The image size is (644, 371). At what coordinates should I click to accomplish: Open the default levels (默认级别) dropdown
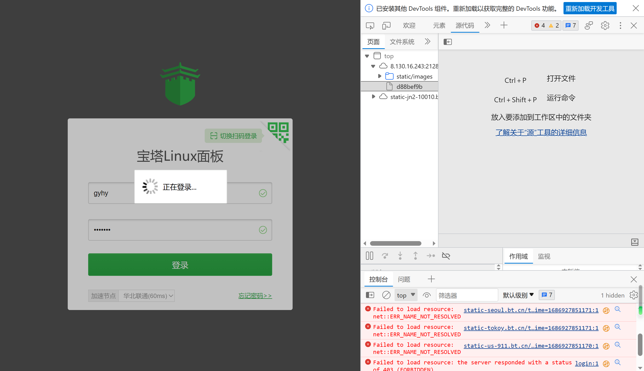click(x=518, y=295)
